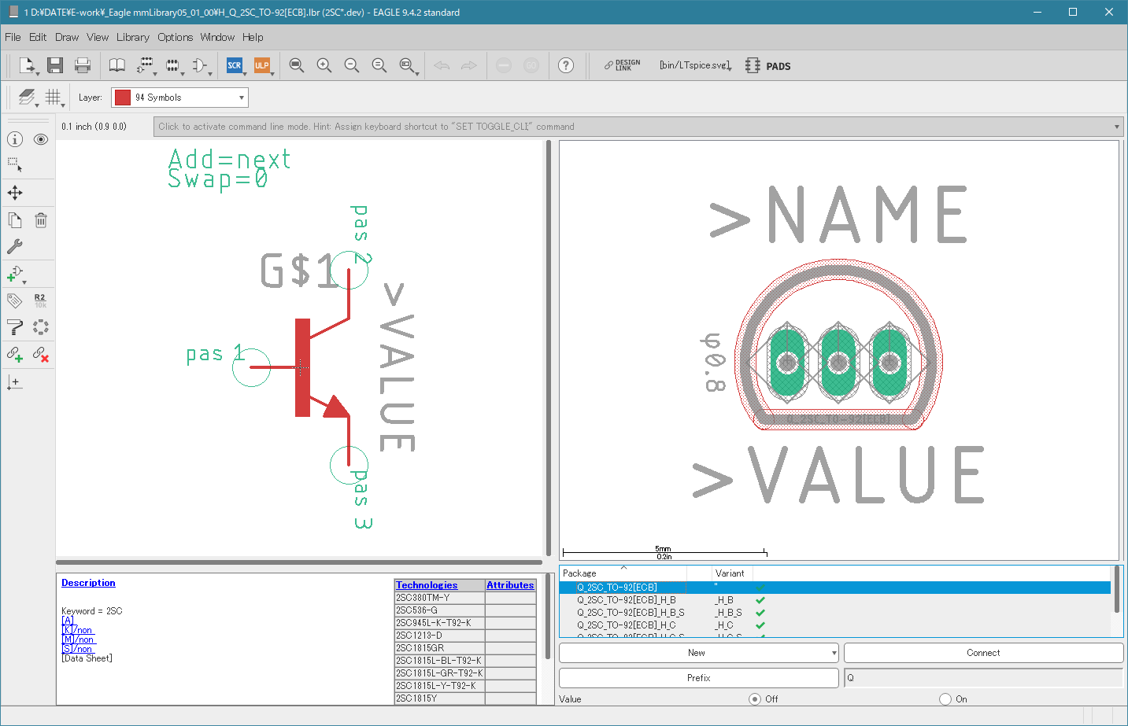Open the Layer 94 Symbols dropdown

(x=179, y=98)
